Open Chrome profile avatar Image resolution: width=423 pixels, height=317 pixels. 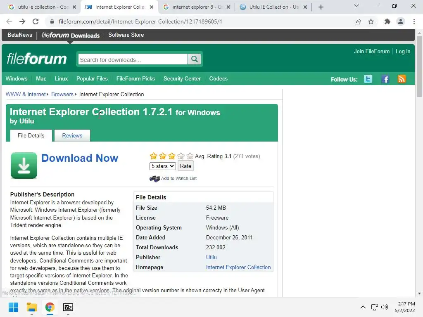[x=401, y=21]
